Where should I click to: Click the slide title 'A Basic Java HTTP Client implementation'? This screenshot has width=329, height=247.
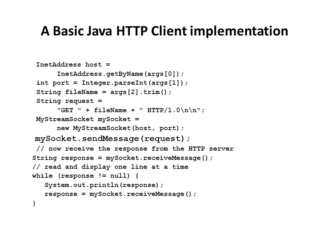(x=164, y=31)
